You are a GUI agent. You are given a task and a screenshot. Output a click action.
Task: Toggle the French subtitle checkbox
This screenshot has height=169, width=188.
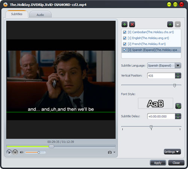coord(124,44)
